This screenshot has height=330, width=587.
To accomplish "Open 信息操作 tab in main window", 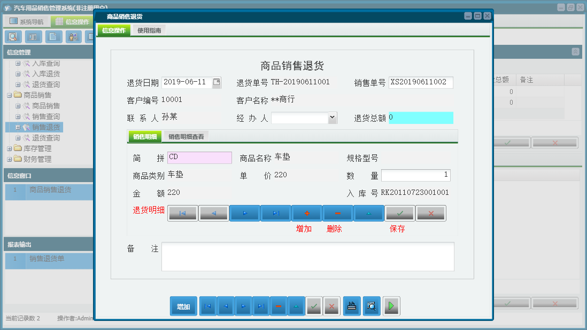I will click(73, 22).
